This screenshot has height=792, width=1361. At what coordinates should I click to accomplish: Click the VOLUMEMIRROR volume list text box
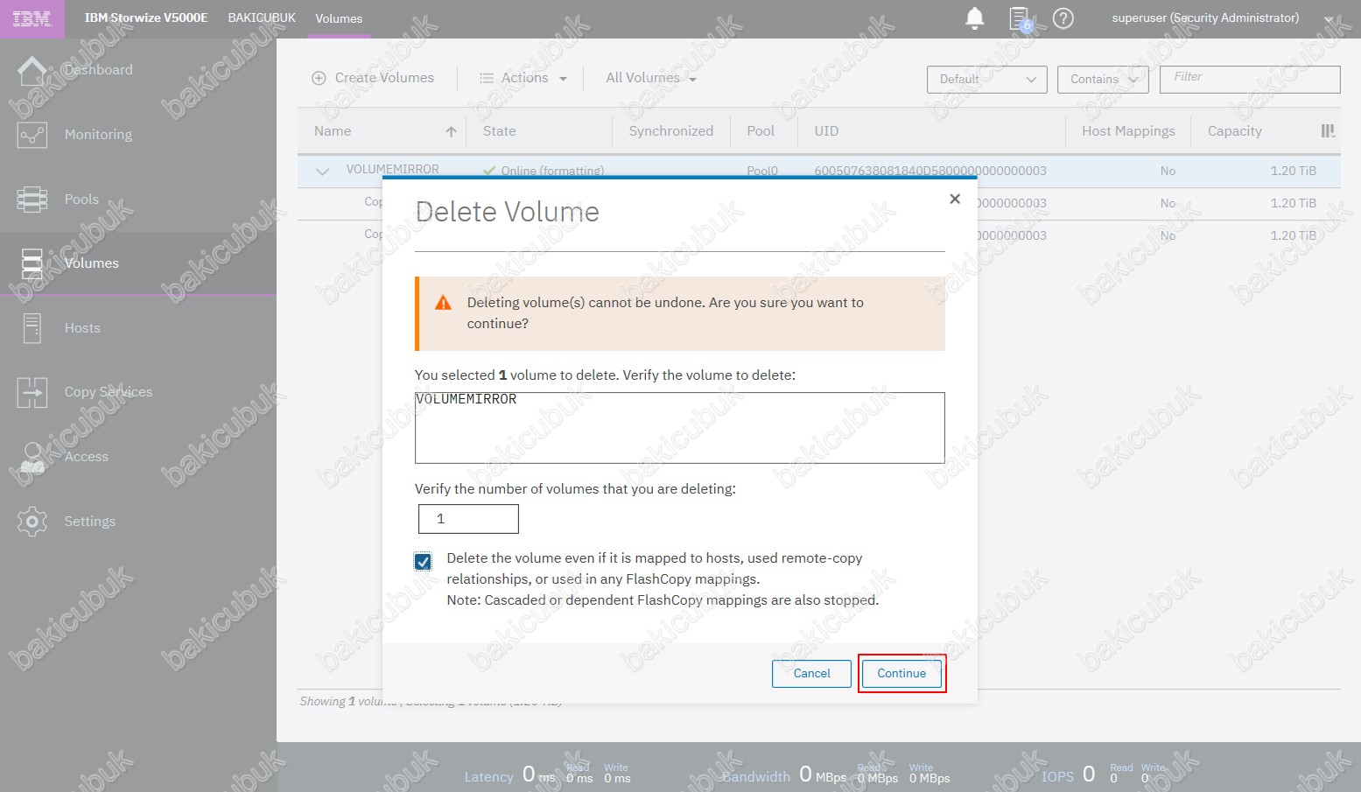(x=679, y=428)
